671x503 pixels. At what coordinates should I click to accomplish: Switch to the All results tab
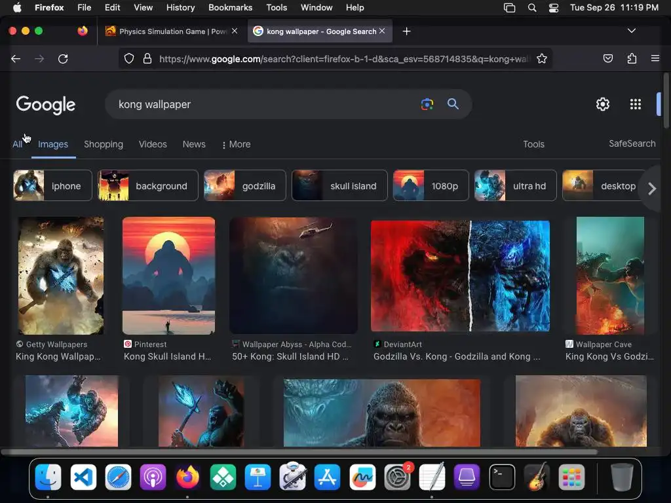click(x=17, y=144)
